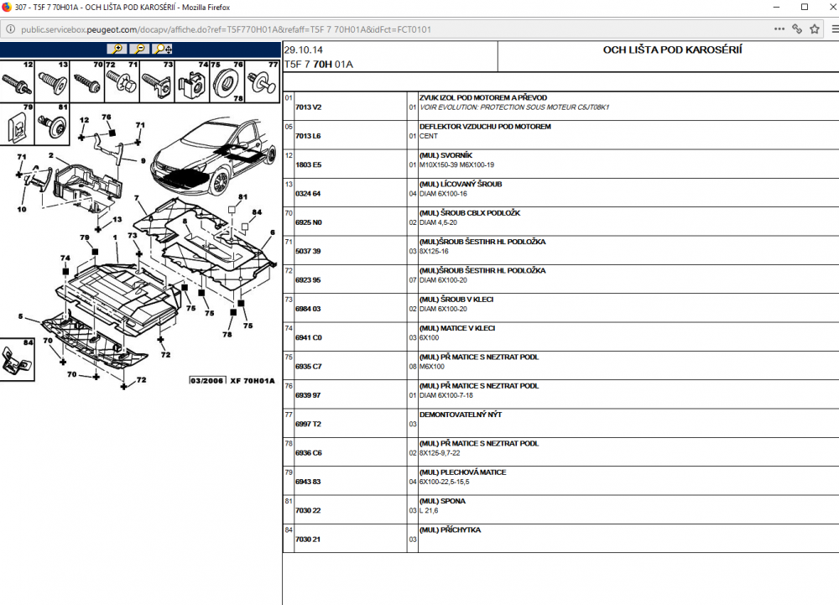839x605 pixels.
Task: Click part number 6997 T2
Action: pyautogui.click(x=308, y=425)
